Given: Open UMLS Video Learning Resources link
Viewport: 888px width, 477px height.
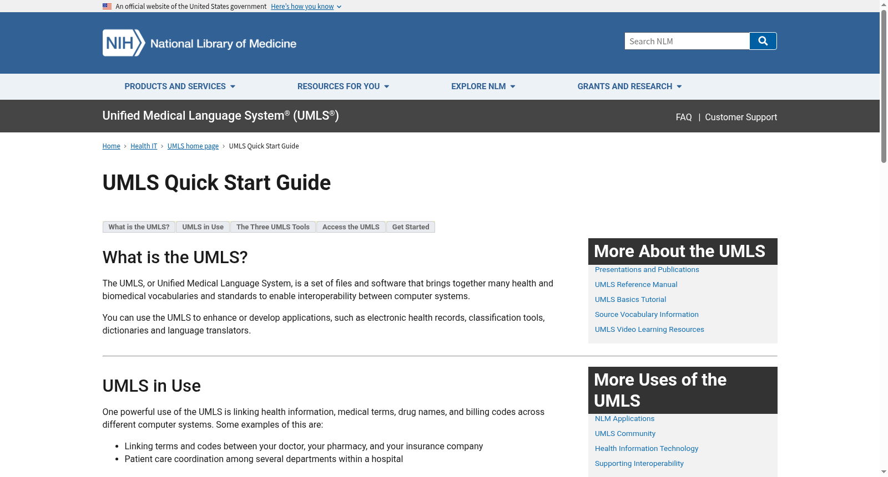Looking at the screenshot, I should click(x=649, y=330).
